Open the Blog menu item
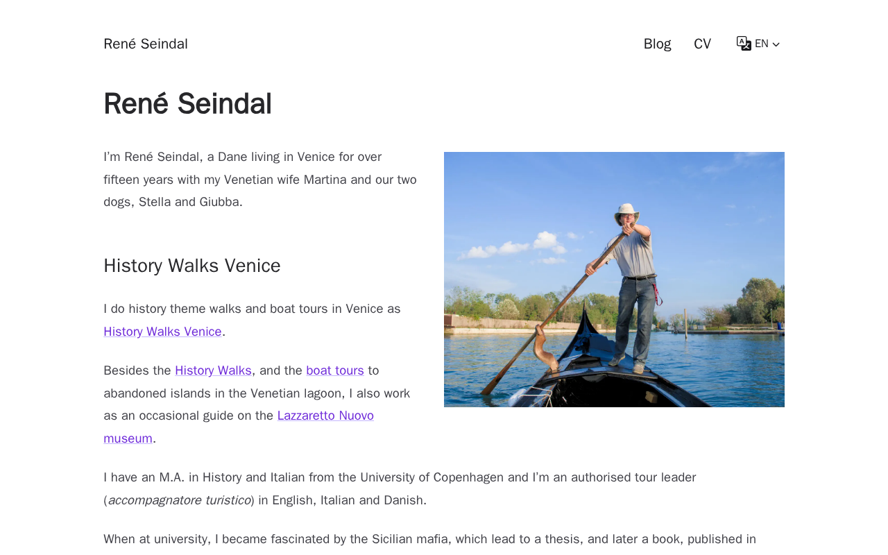888x555 pixels. (657, 44)
